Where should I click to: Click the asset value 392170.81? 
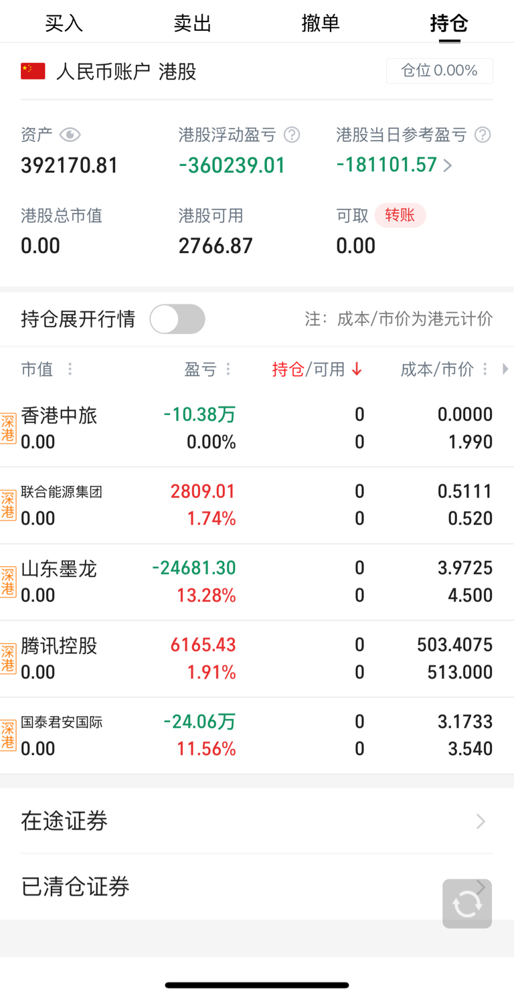tap(70, 165)
